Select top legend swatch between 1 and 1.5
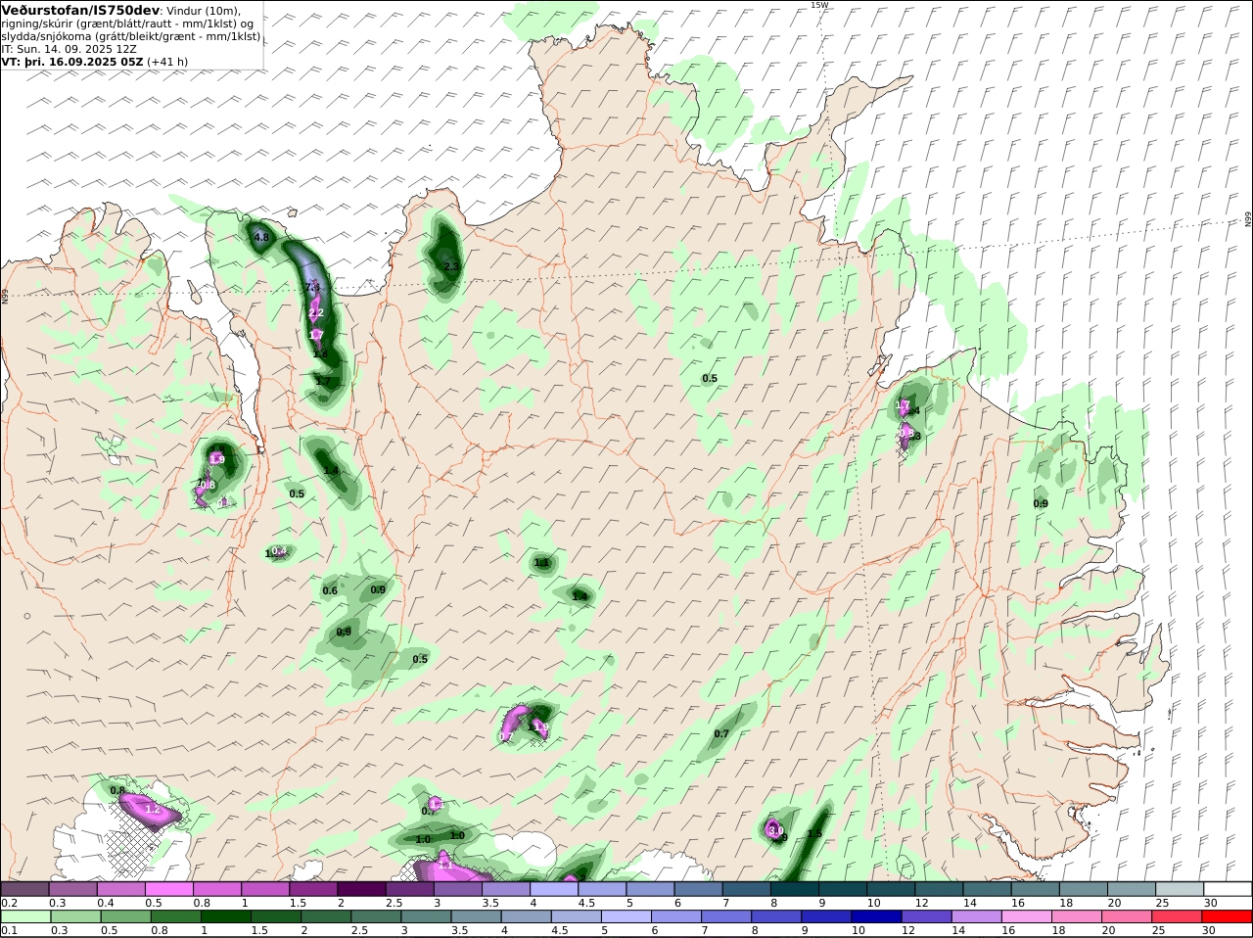 coord(265,889)
